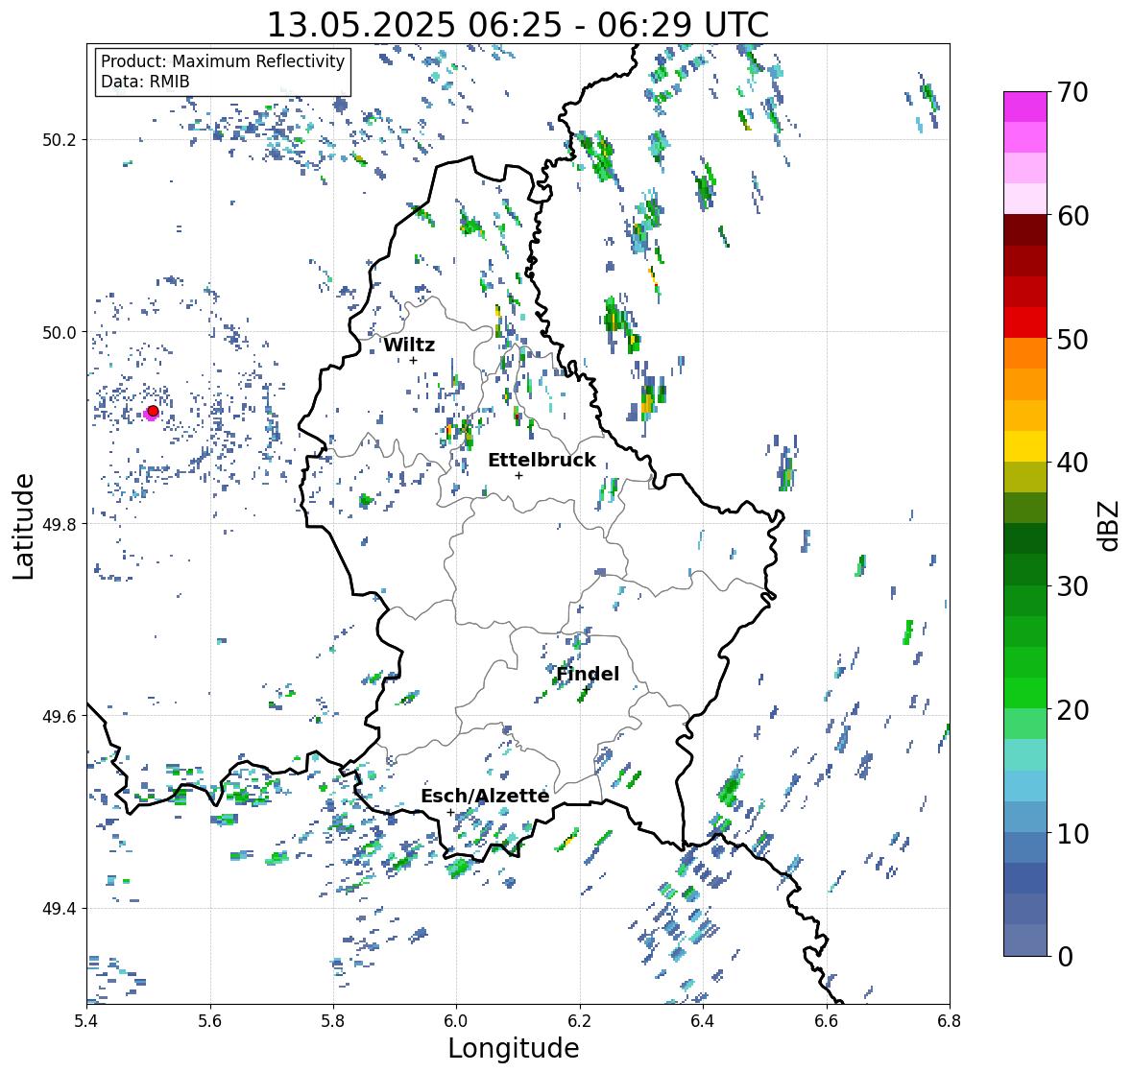This screenshot has height=1072, width=1132.
Task: Select the Product: Maximum Reflectivity text
Action: click(x=223, y=61)
